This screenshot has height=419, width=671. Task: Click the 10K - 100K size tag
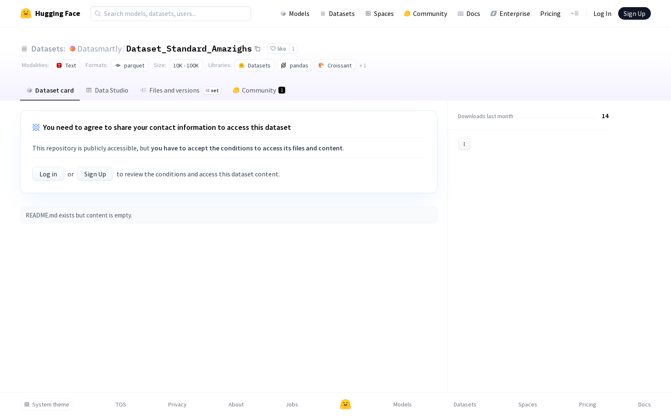[x=186, y=65]
